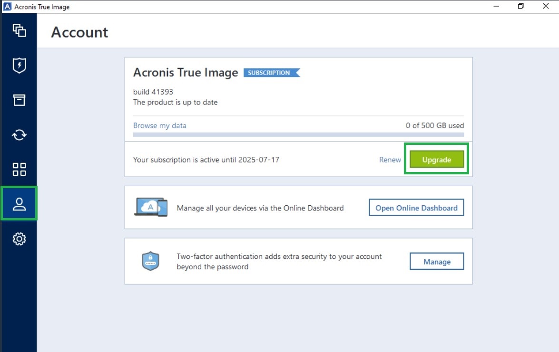Click the 0 of 500 GB used label
The height and width of the screenshot is (352, 559).
434,125
